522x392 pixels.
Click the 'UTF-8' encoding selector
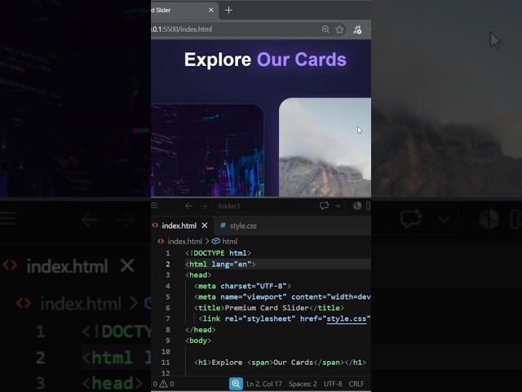333,384
